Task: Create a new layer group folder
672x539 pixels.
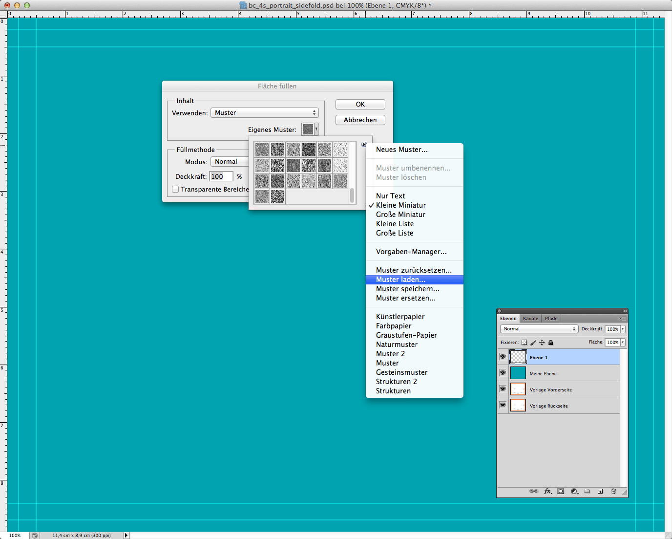Action: tap(587, 491)
